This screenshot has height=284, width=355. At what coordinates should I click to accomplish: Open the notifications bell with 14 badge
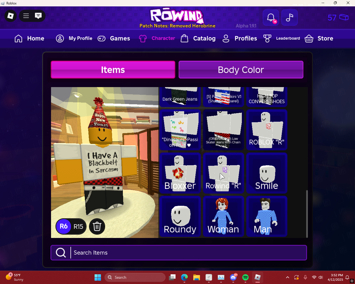[271, 17]
